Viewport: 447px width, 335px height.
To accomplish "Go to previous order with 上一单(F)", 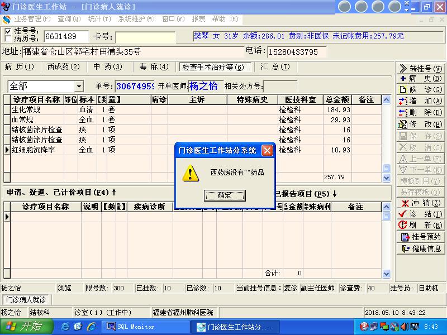I will [x=421, y=159].
